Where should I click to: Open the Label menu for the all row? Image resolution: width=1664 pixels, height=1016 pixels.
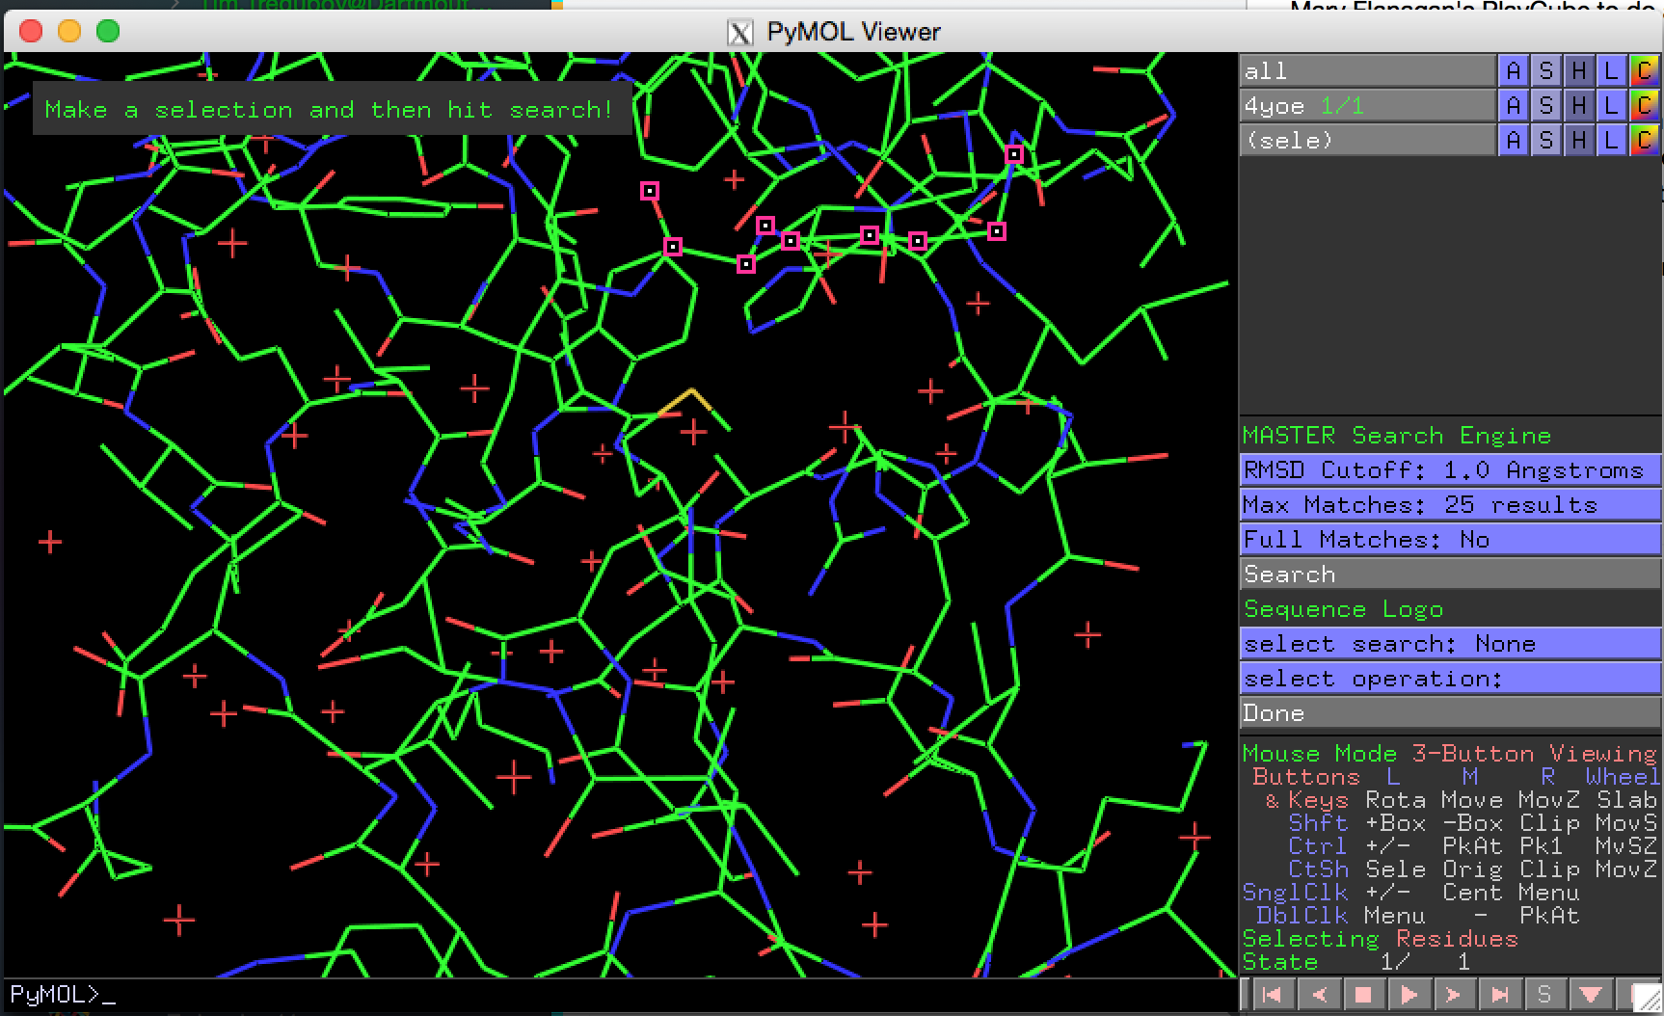[1613, 69]
